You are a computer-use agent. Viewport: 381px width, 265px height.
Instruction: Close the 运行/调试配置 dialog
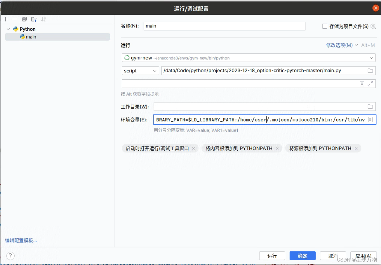[376, 8]
